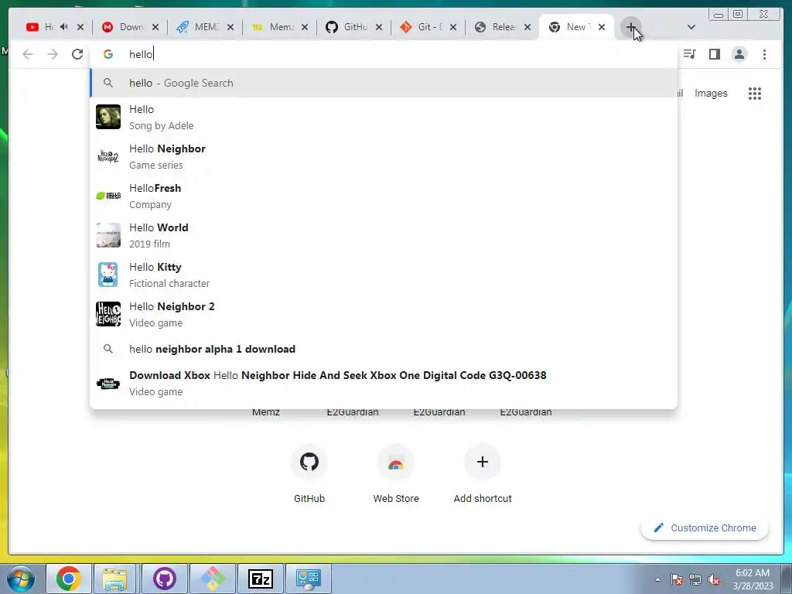
Task: Click the Action Center flag tray icon
Action: point(677,579)
